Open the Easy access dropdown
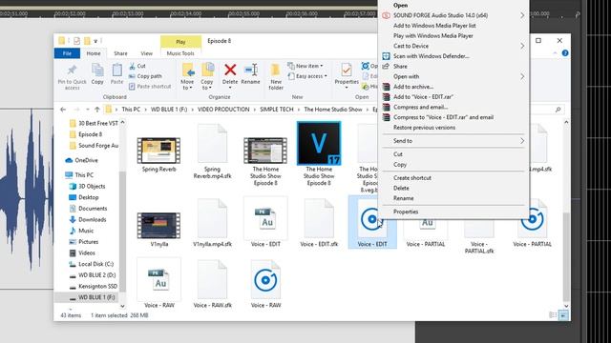The width and height of the screenshot is (611, 343). pos(307,76)
